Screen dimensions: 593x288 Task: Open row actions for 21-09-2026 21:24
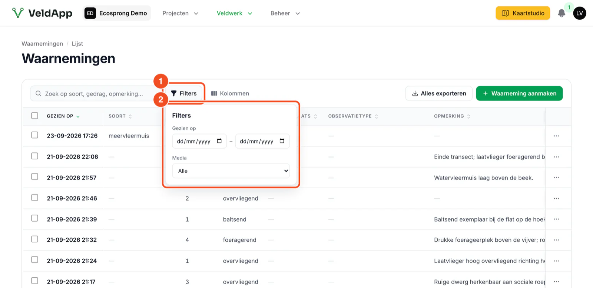click(556, 261)
